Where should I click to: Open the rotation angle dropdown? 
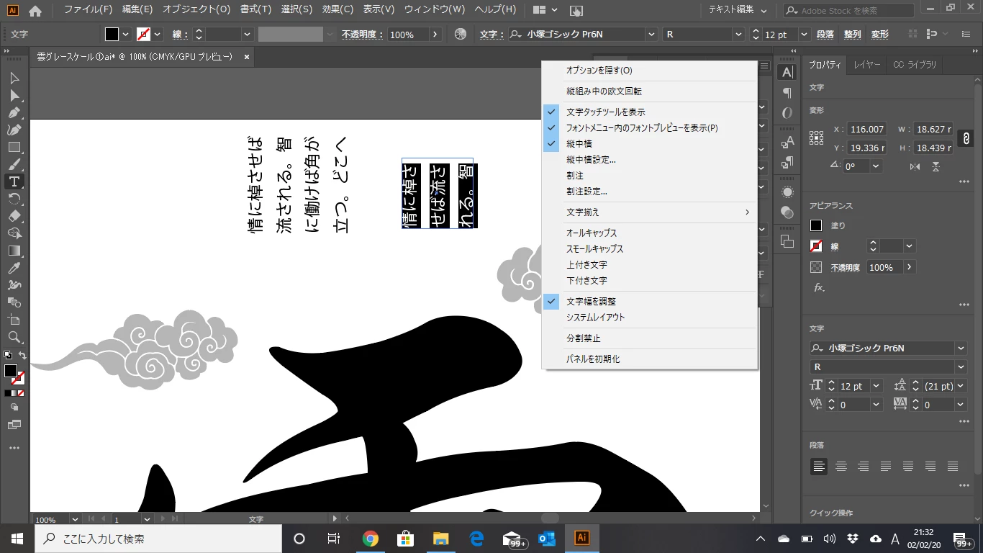(876, 166)
